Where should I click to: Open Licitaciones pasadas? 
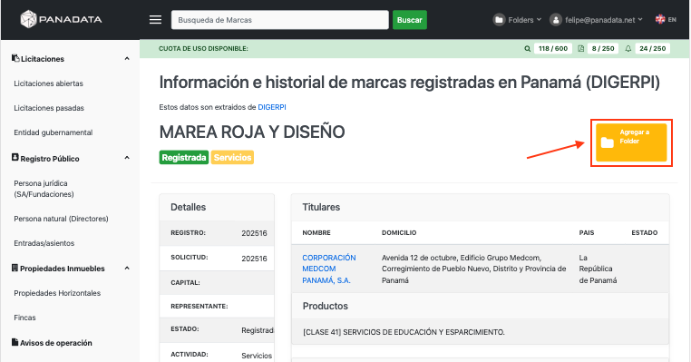[x=49, y=108]
